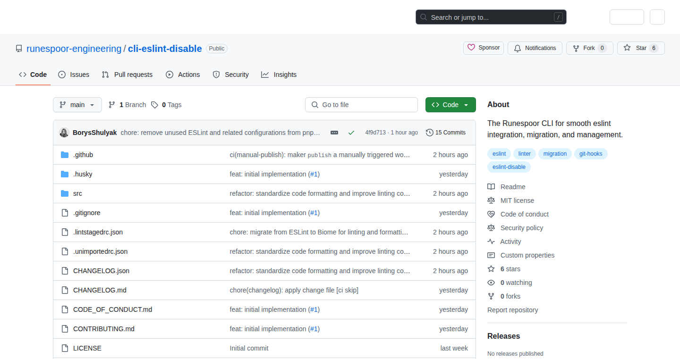This screenshot has height=359, width=680.
Task: Click the Actions play icon
Action: pyautogui.click(x=170, y=75)
